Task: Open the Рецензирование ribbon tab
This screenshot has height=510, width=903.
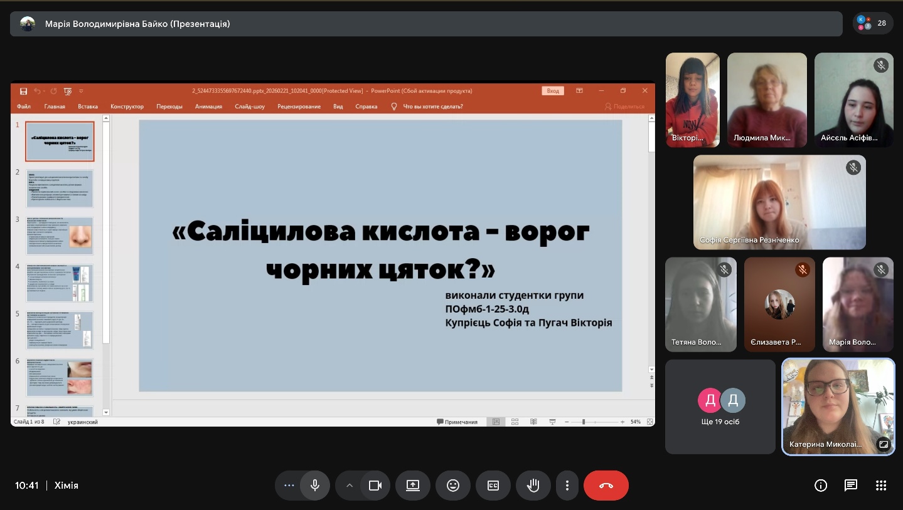Action: point(299,107)
